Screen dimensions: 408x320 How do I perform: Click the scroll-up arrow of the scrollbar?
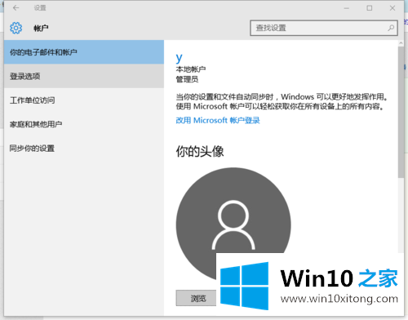point(401,43)
